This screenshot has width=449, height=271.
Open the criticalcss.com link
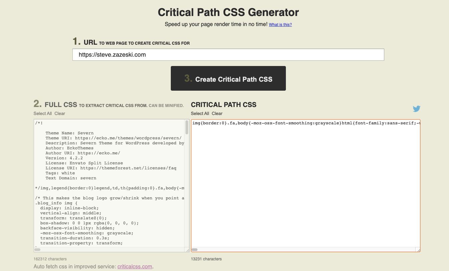pyautogui.click(x=134, y=267)
